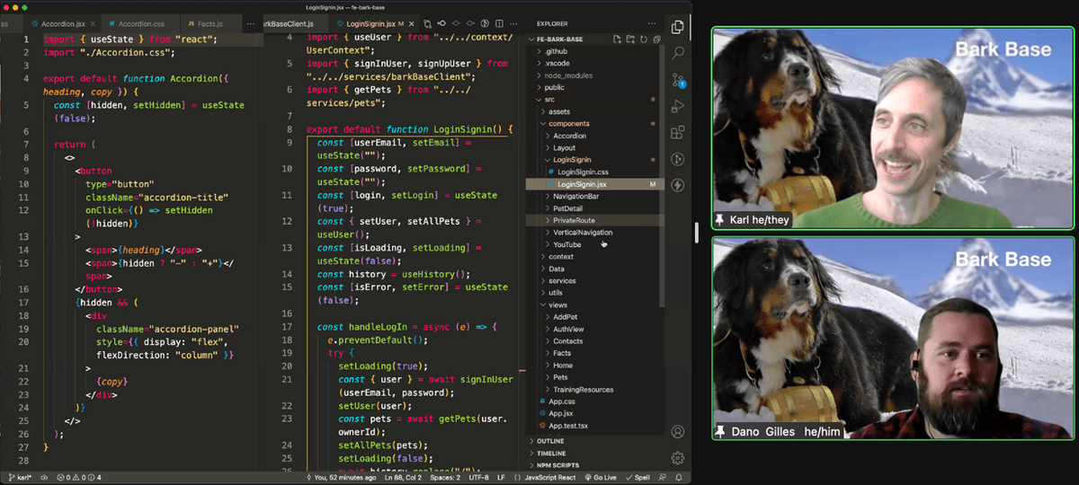
Task: Click the karl git branch indicator
Action: click(21, 477)
